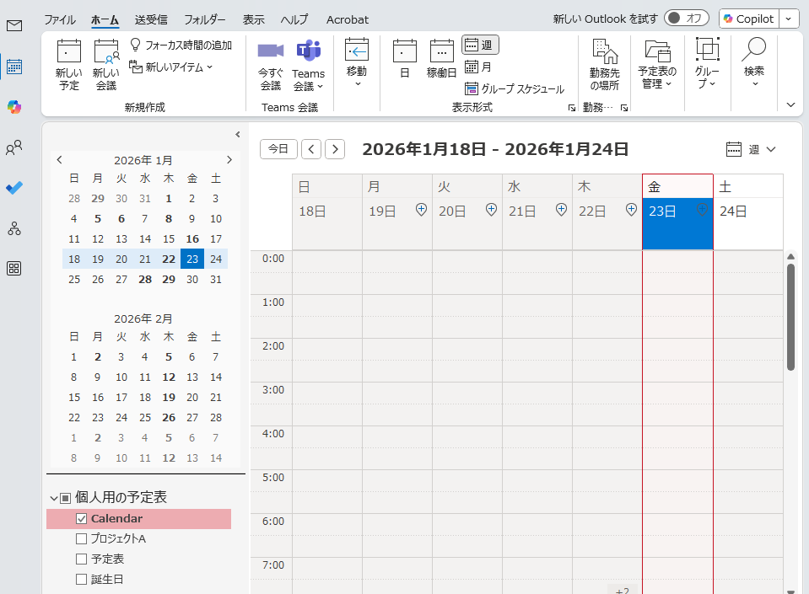Select January 20 in the mini calendar
Image resolution: width=809 pixels, height=594 pixels.
click(121, 258)
